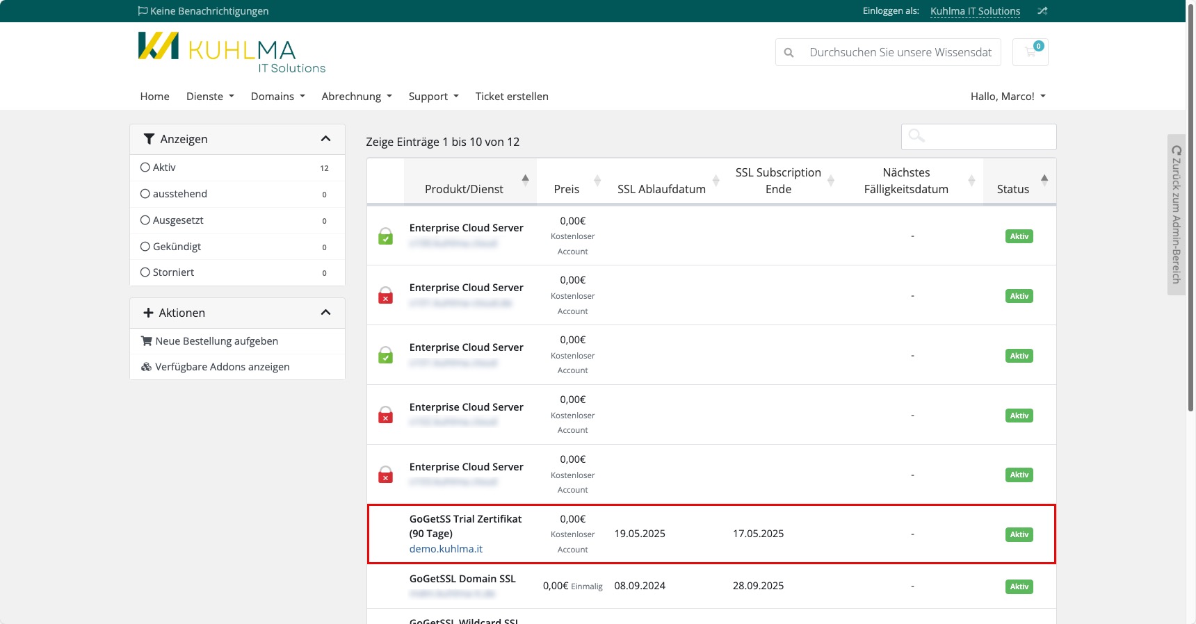Click green SSL padlock in first Enterprise Cloud Server row
This screenshot has height=624, width=1196.
tap(385, 236)
